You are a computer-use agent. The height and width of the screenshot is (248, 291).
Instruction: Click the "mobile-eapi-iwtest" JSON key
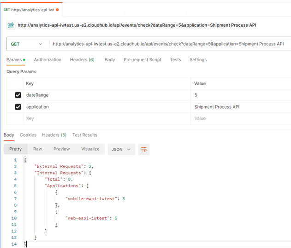point(92,199)
